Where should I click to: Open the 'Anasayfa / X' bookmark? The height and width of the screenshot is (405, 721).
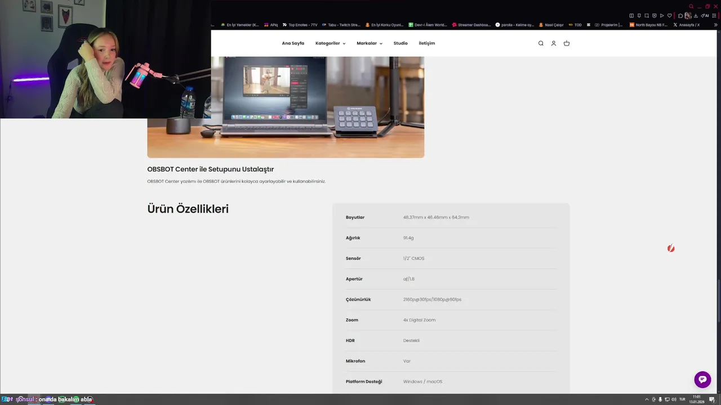pyautogui.click(x=687, y=25)
